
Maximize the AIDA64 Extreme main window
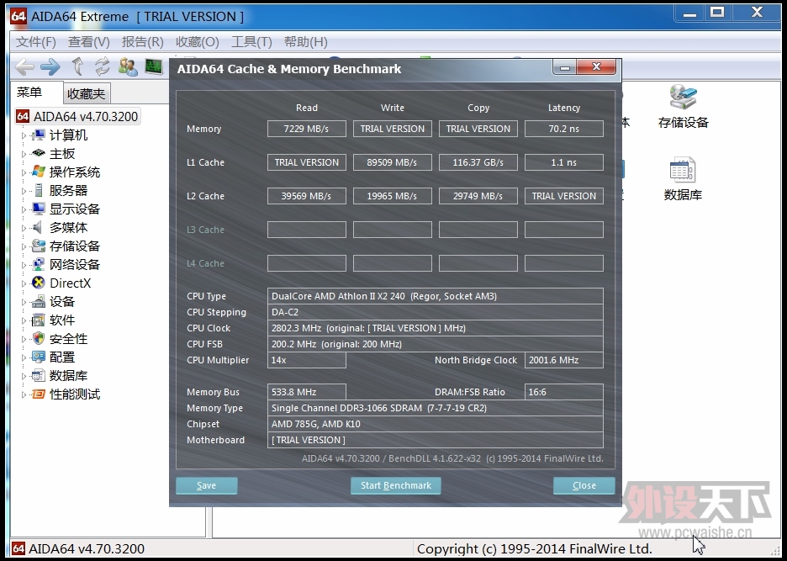click(x=718, y=12)
